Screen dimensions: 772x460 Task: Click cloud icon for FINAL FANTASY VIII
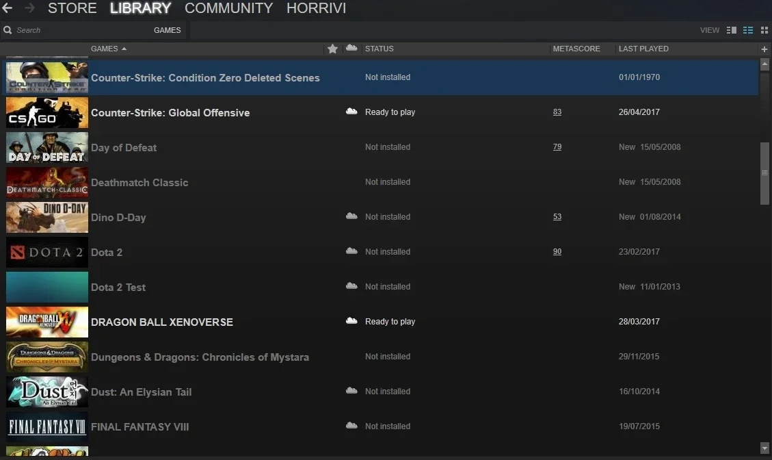351,426
